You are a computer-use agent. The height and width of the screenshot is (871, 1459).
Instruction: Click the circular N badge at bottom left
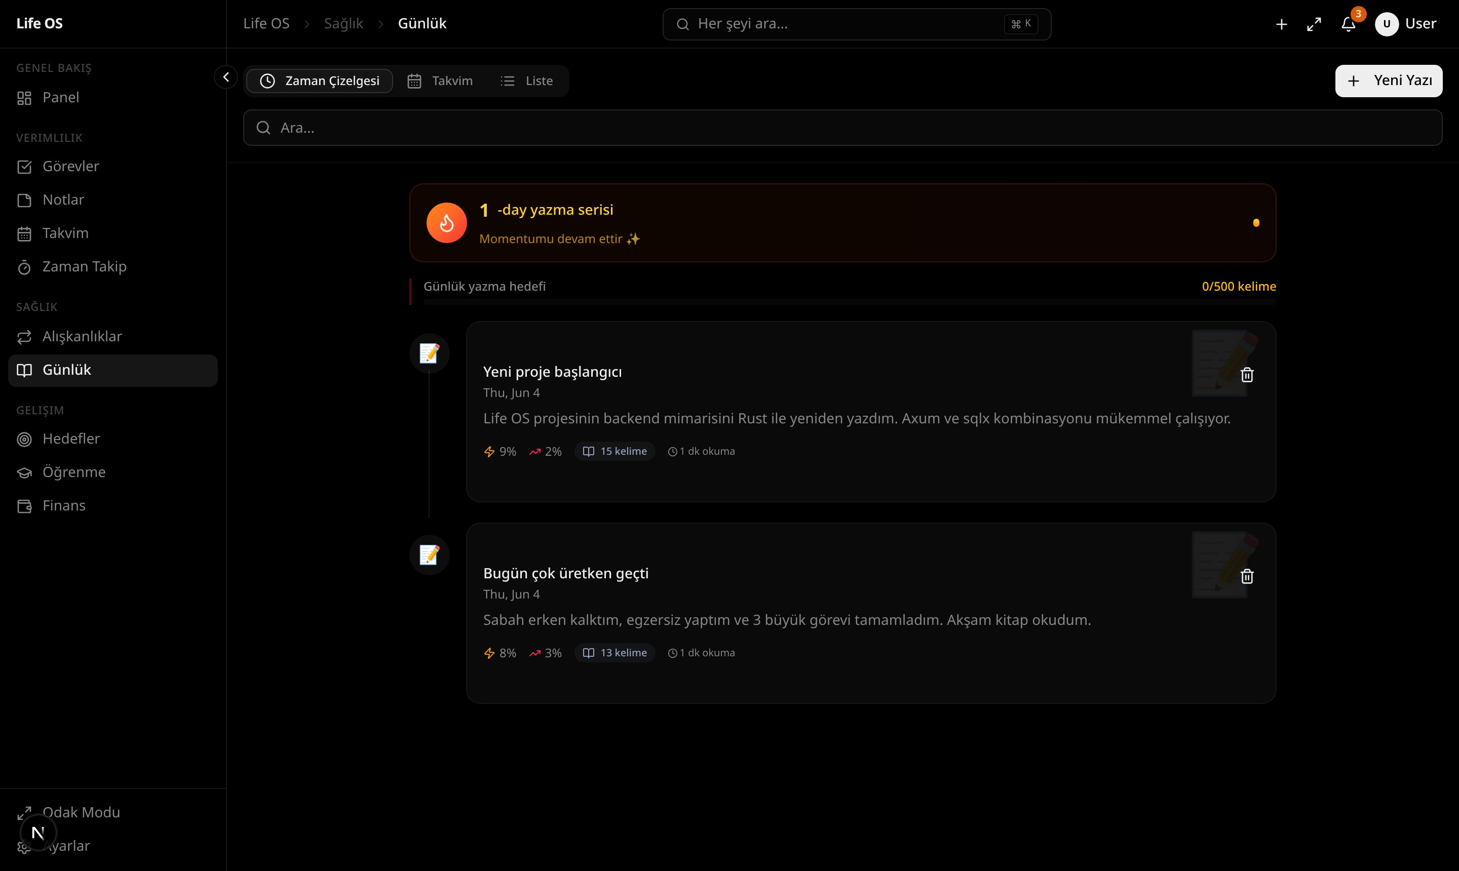coord(38,833)
